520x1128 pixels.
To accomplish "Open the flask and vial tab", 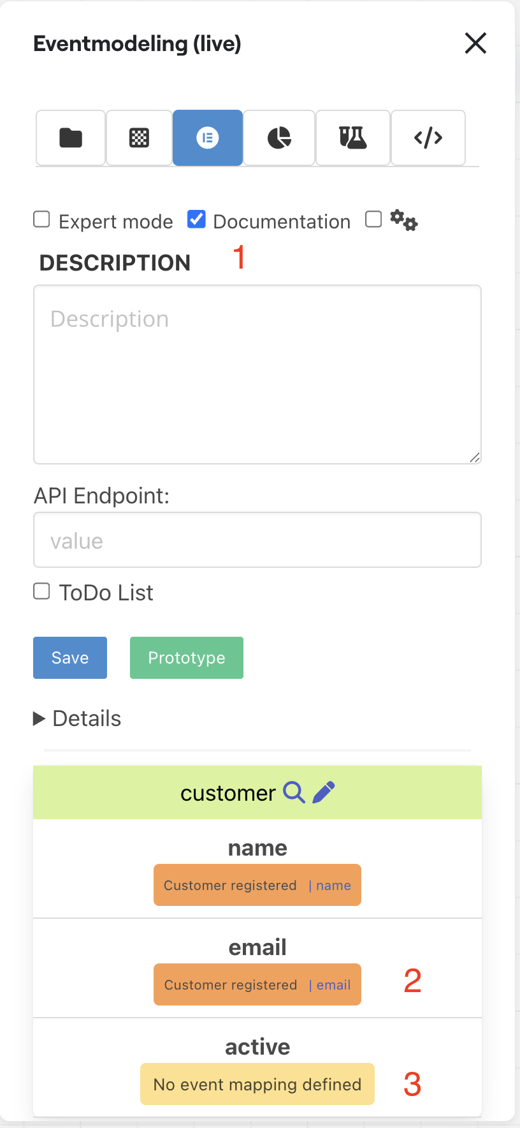I will tap(352, 138).
